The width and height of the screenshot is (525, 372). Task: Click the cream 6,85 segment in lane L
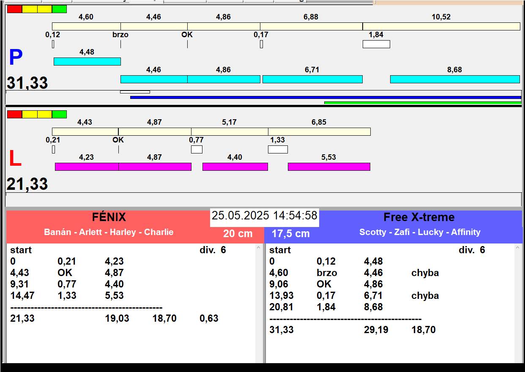[319, 131]
